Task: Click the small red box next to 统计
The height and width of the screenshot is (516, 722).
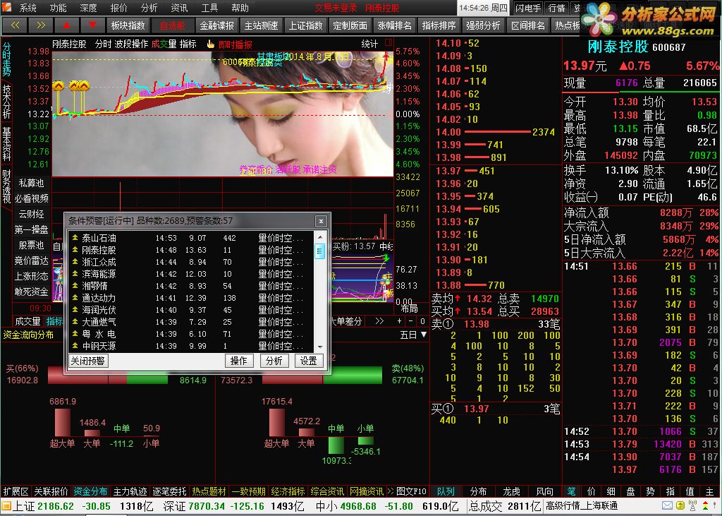Action: 388,43
